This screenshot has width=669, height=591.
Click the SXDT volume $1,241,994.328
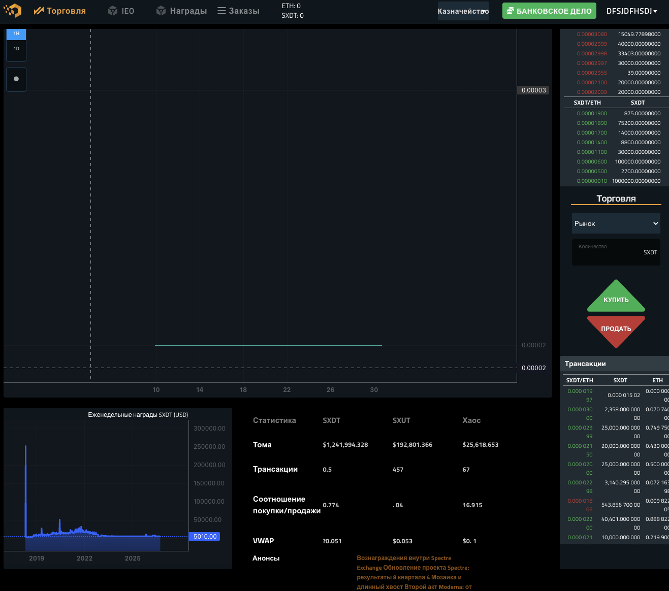pos(345,445)
